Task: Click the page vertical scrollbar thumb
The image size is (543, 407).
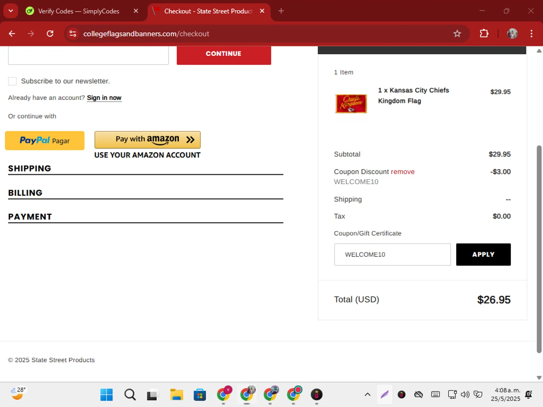Action: 539,249
